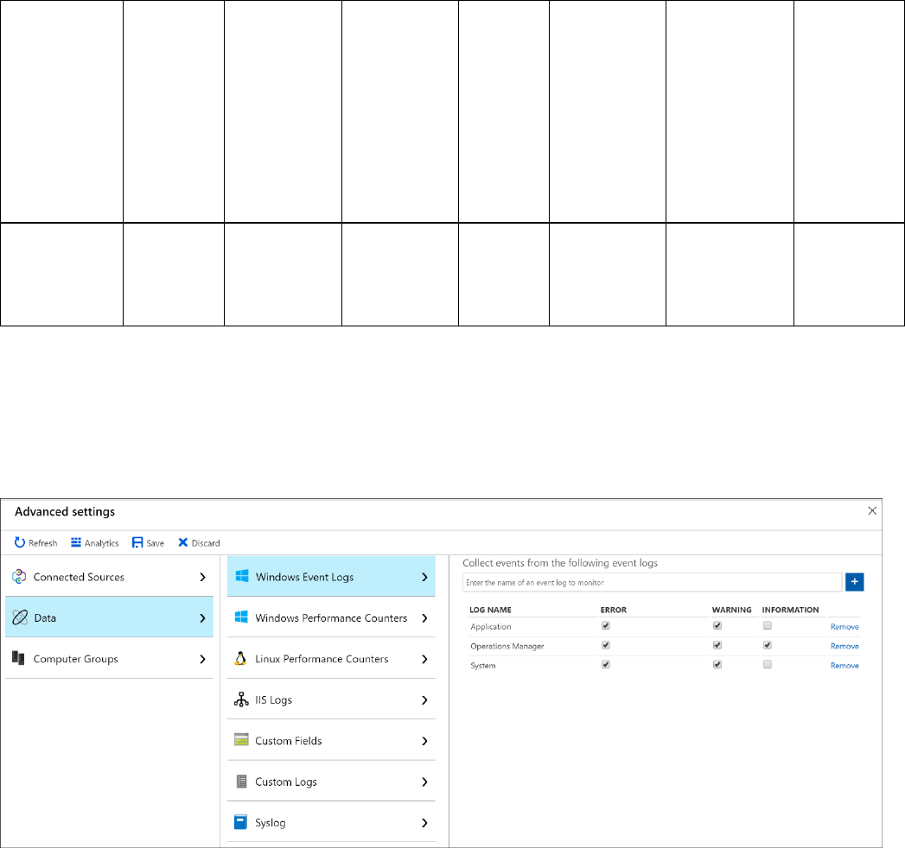This screenshot has width=905, height=848.
Task: Focus the event log name input field
Action: (x=653, y=582)
